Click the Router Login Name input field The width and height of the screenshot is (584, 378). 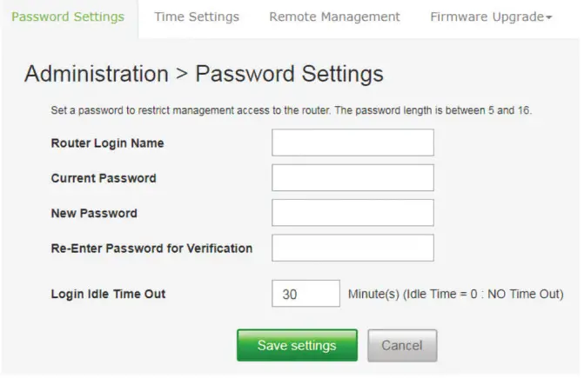352,143
